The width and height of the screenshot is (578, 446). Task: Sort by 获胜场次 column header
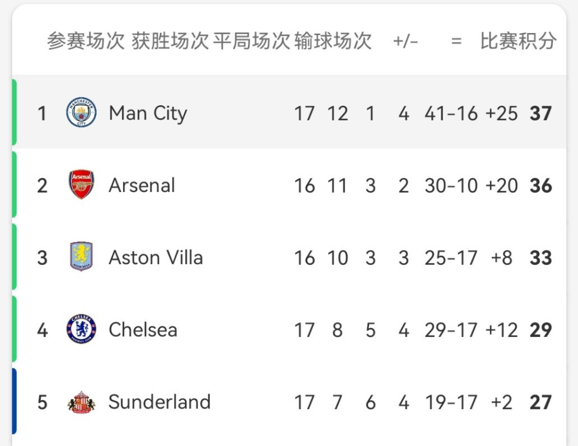170,41
